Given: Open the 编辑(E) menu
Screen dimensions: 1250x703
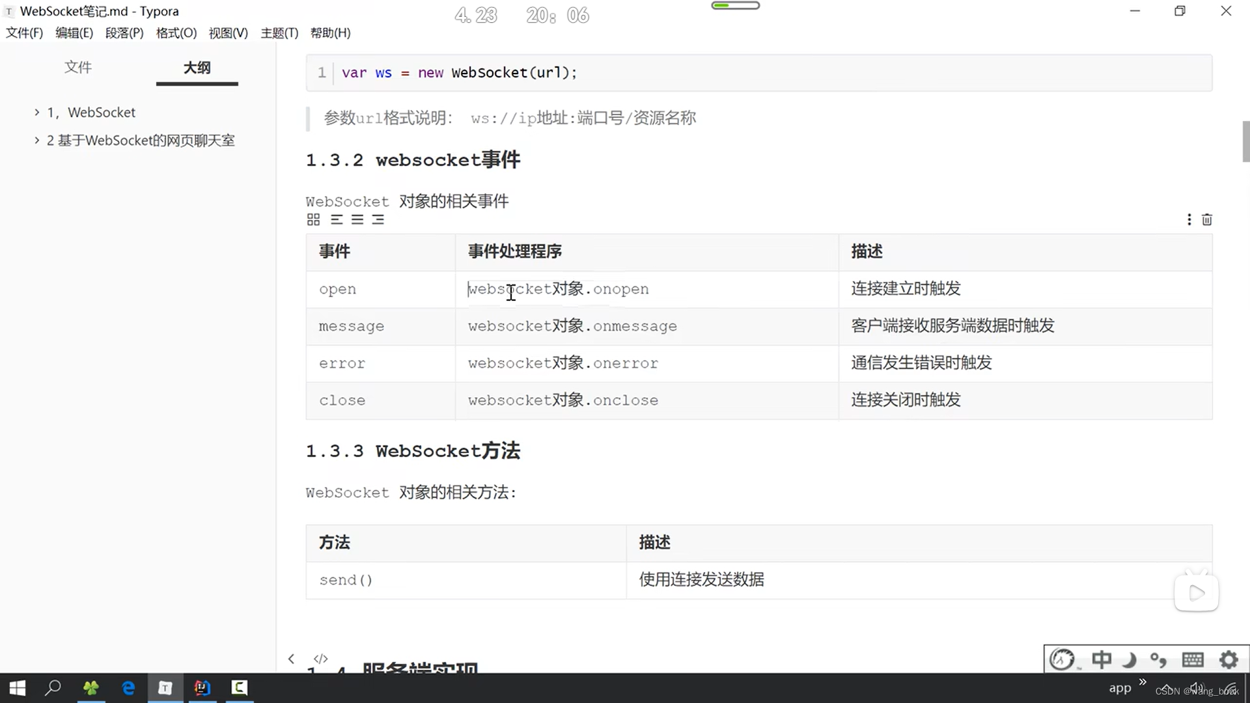Looking at the screenshot, I should [x=74, y=33].
